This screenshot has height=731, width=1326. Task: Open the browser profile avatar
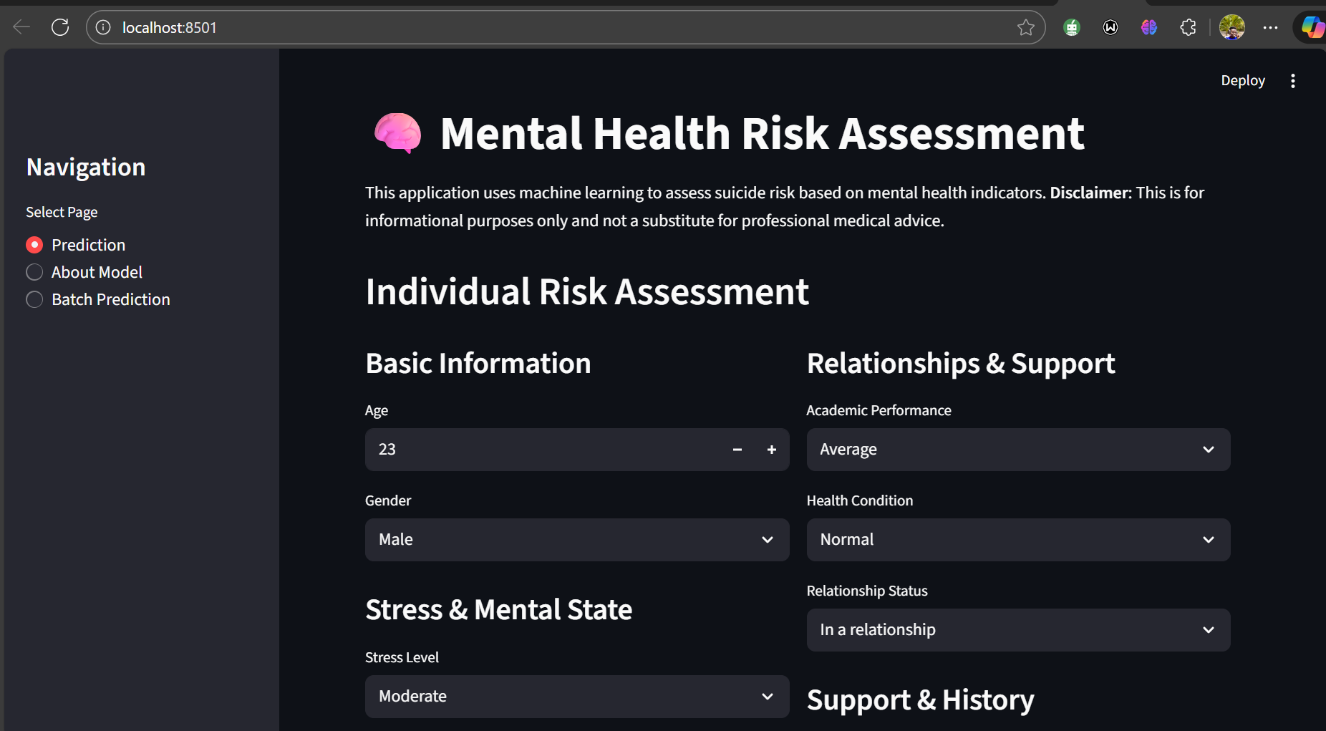[1231, 27]
